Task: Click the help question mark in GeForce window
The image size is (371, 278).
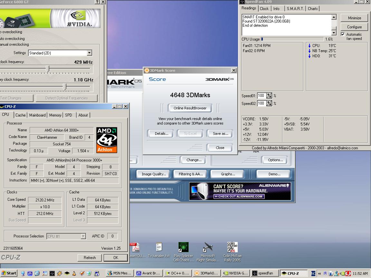Action: point(97,2)
